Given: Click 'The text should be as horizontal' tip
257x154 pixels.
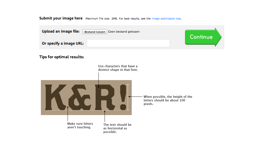Looking at the screenshot, I should coord(117,128).
